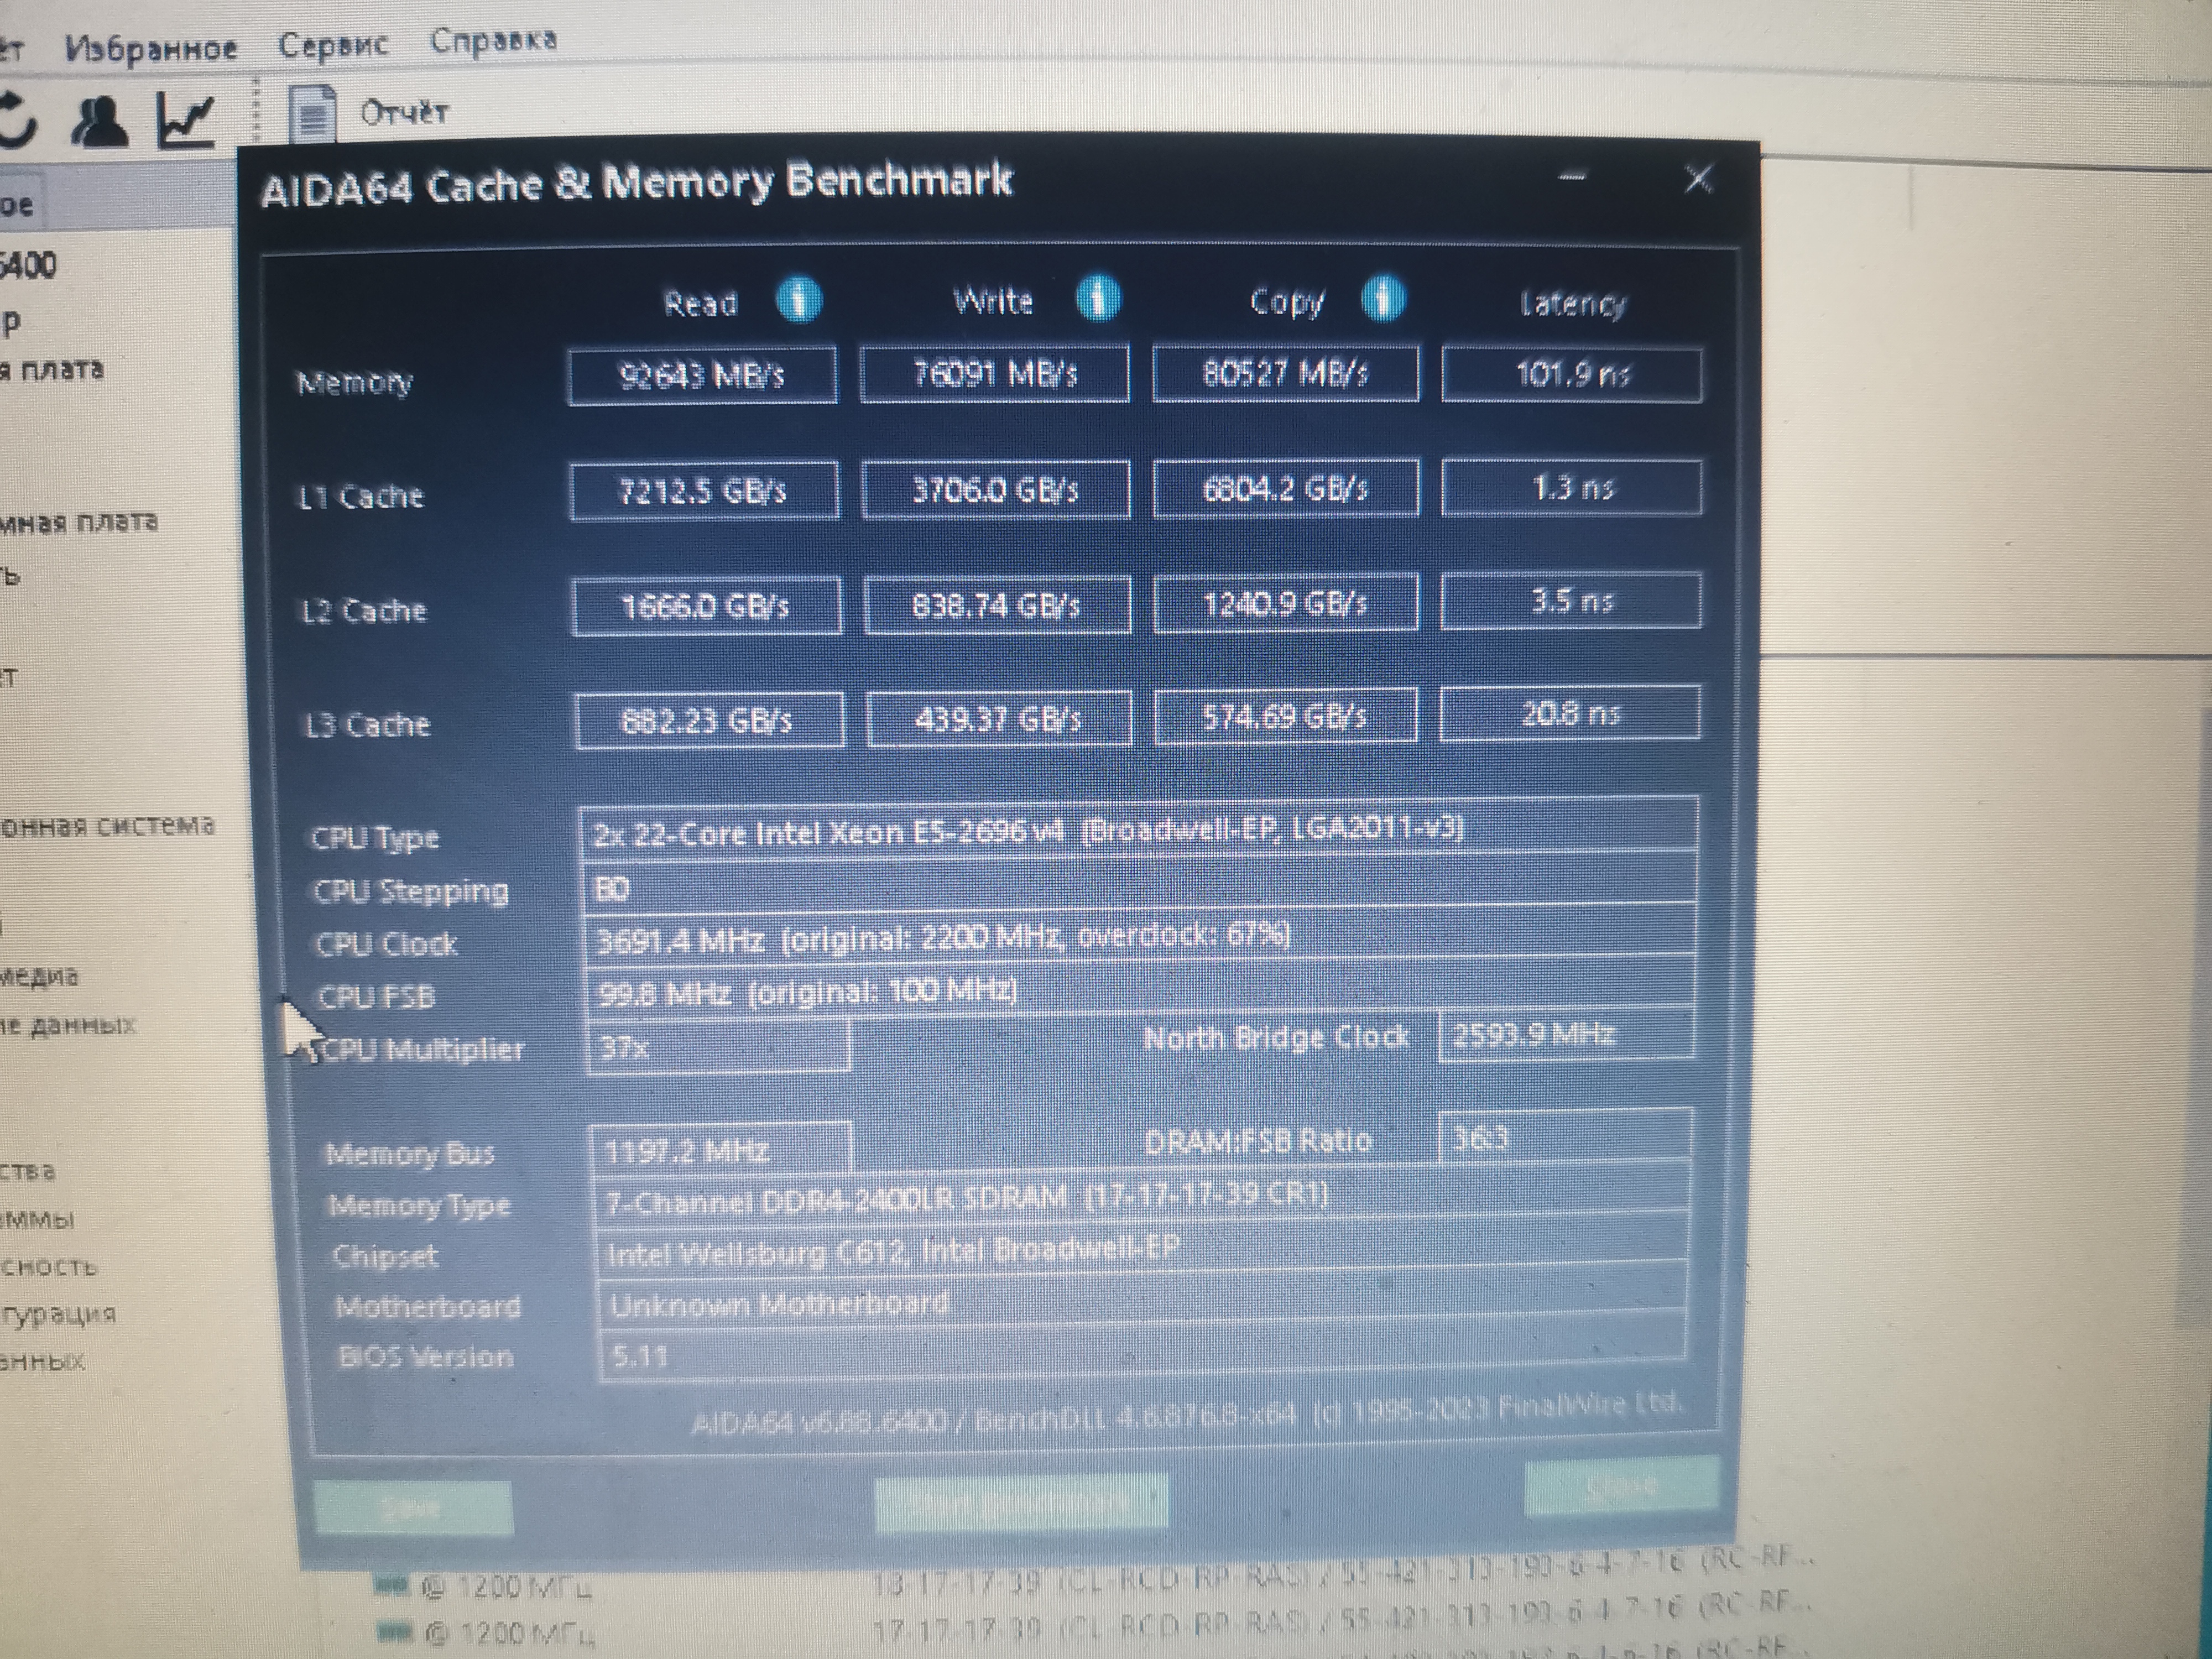The image size is (2212, 1659).
Task: Minimize the AIDA64 benchmark window
Action: [1571, 177]
